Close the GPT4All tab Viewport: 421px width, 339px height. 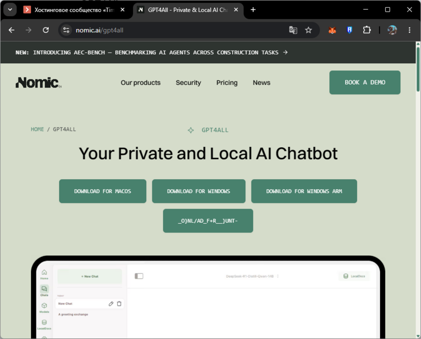[236, 10]
